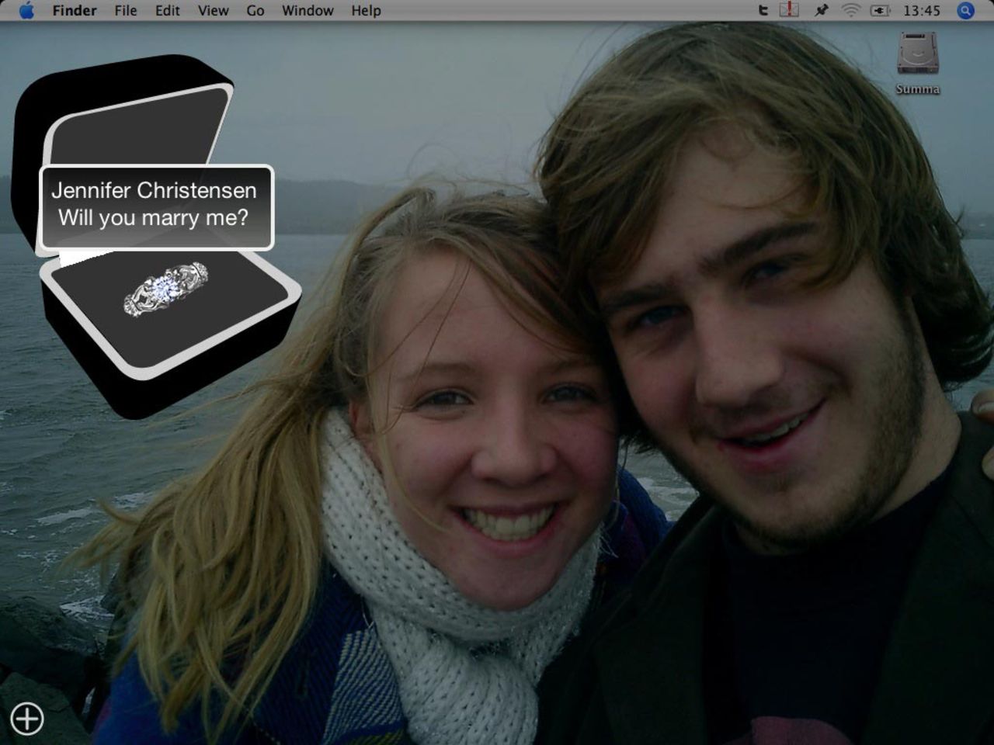
Task: Open the Edit menu
Action: click(x=166, y=10)
